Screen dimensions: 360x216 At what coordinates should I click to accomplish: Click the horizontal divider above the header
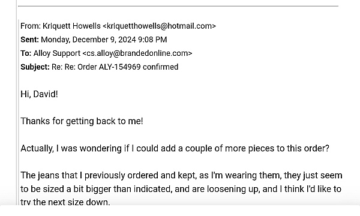[x=178, y=6]
